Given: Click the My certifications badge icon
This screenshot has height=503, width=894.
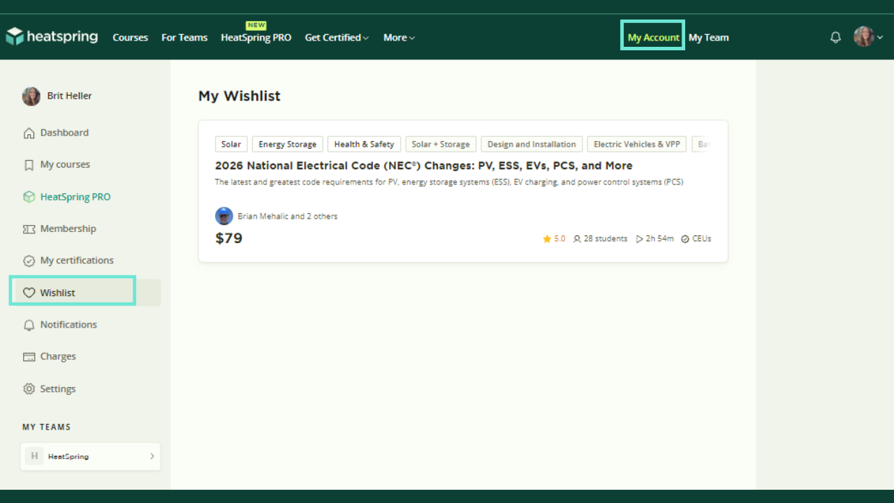Looking at the screenshot, I should click(29, 261).
